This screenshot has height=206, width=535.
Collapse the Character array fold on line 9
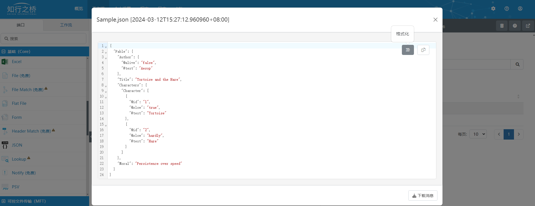[106, 92]
